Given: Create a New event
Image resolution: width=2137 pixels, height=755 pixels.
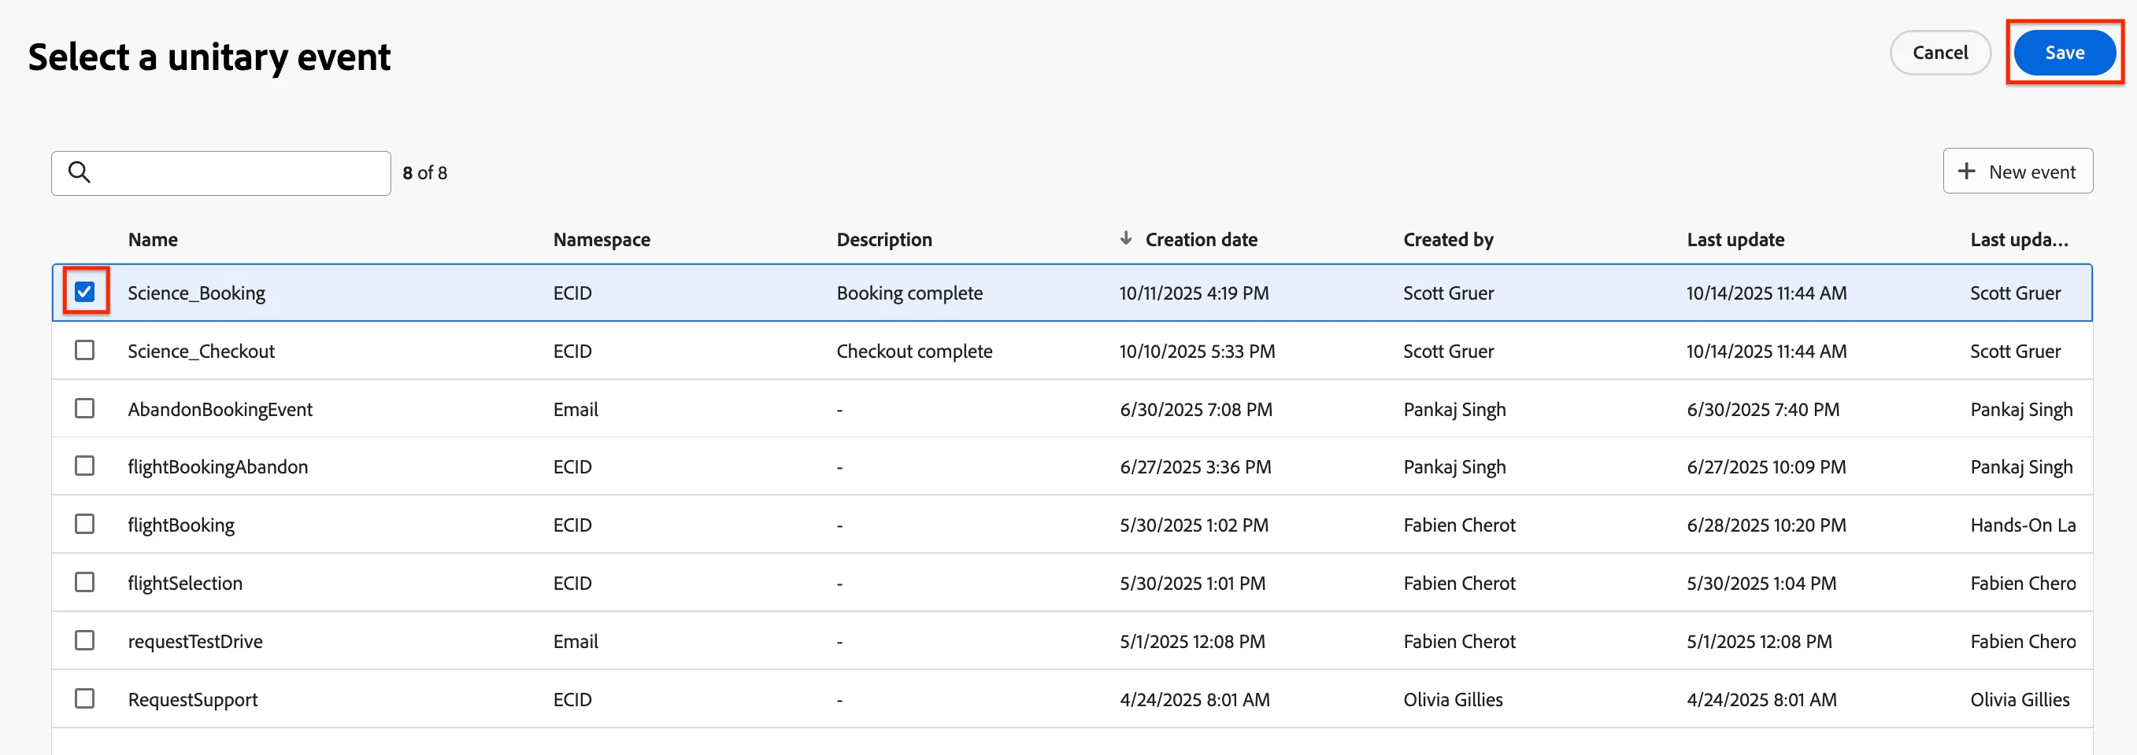Looking at the screenshot, I should [2017, 171].
